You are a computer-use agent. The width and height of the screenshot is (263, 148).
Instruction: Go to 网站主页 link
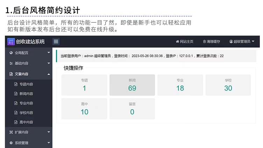[x=186, y=42]
